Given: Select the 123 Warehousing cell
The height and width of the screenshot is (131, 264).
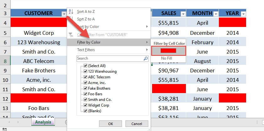Looking at the screenshot, I should coord(39,42).
